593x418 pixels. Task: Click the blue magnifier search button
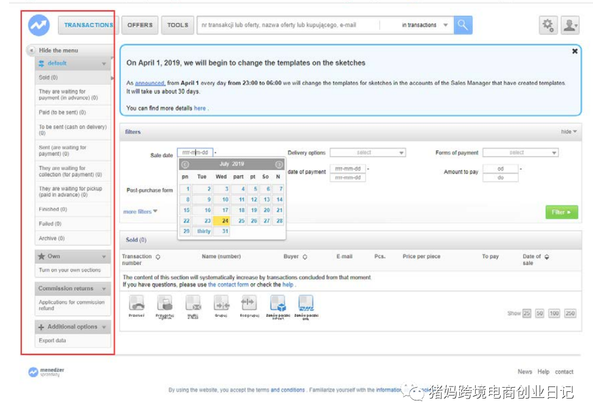(463, 25)
